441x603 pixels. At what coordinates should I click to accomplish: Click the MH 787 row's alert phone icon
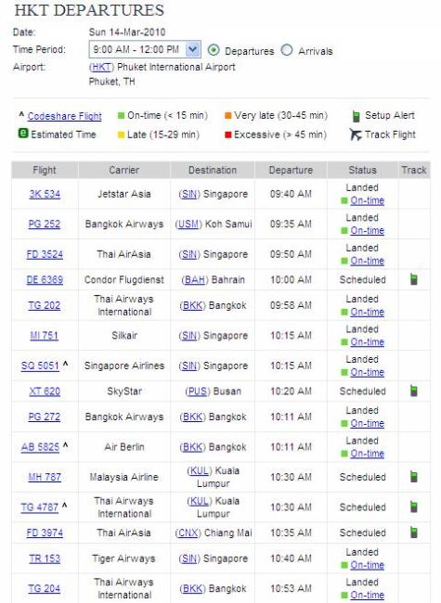tap(414, 477)
